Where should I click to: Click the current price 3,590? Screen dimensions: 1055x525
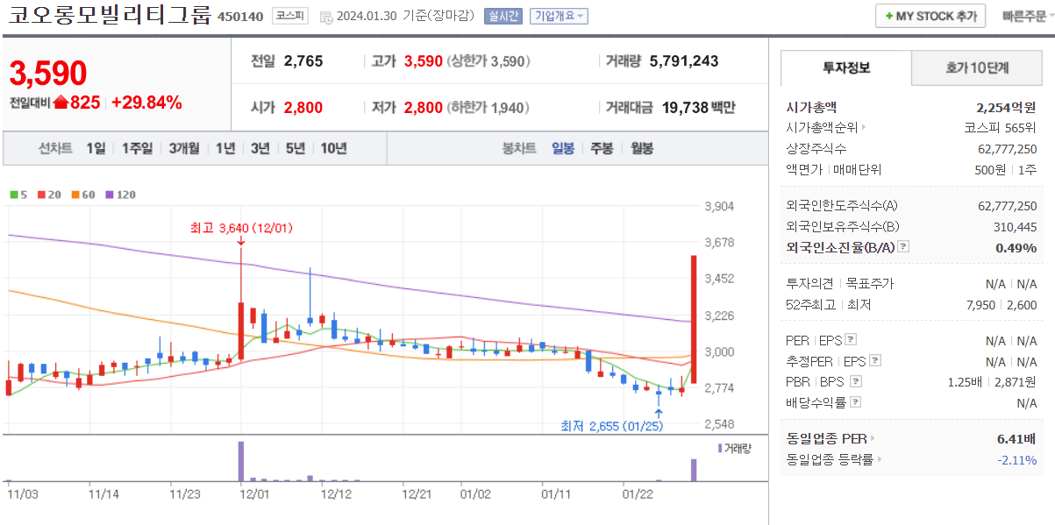(x=48, y=74)
